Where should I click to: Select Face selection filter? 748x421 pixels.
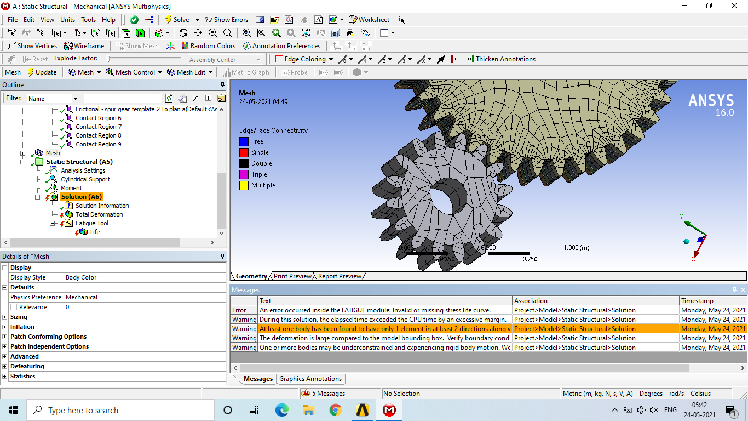click(x=125, y=33)
